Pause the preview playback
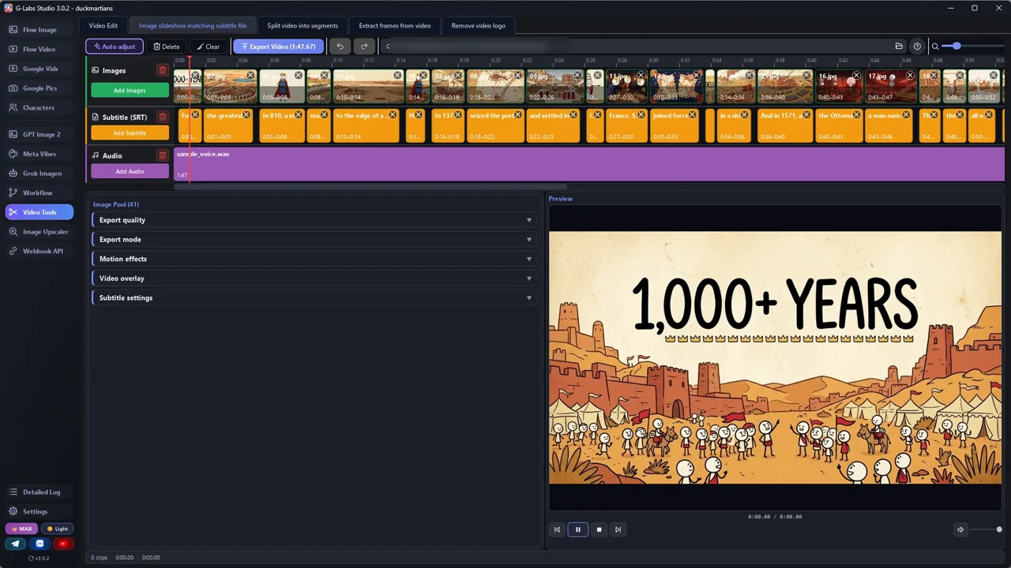This screenshot has height=568, width=1011. tap(577, 529)
